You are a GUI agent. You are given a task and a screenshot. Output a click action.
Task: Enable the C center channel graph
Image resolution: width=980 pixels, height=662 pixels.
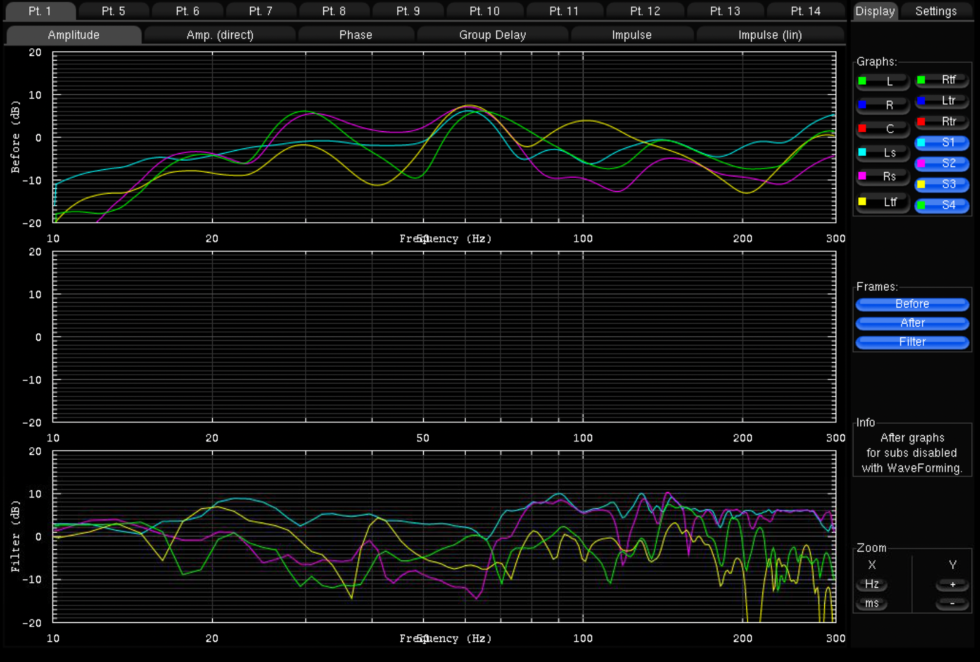point(883,129)
